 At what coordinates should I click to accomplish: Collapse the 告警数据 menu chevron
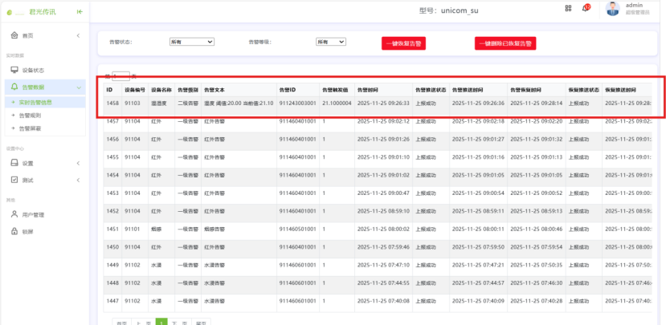click(x=78, y=87)
